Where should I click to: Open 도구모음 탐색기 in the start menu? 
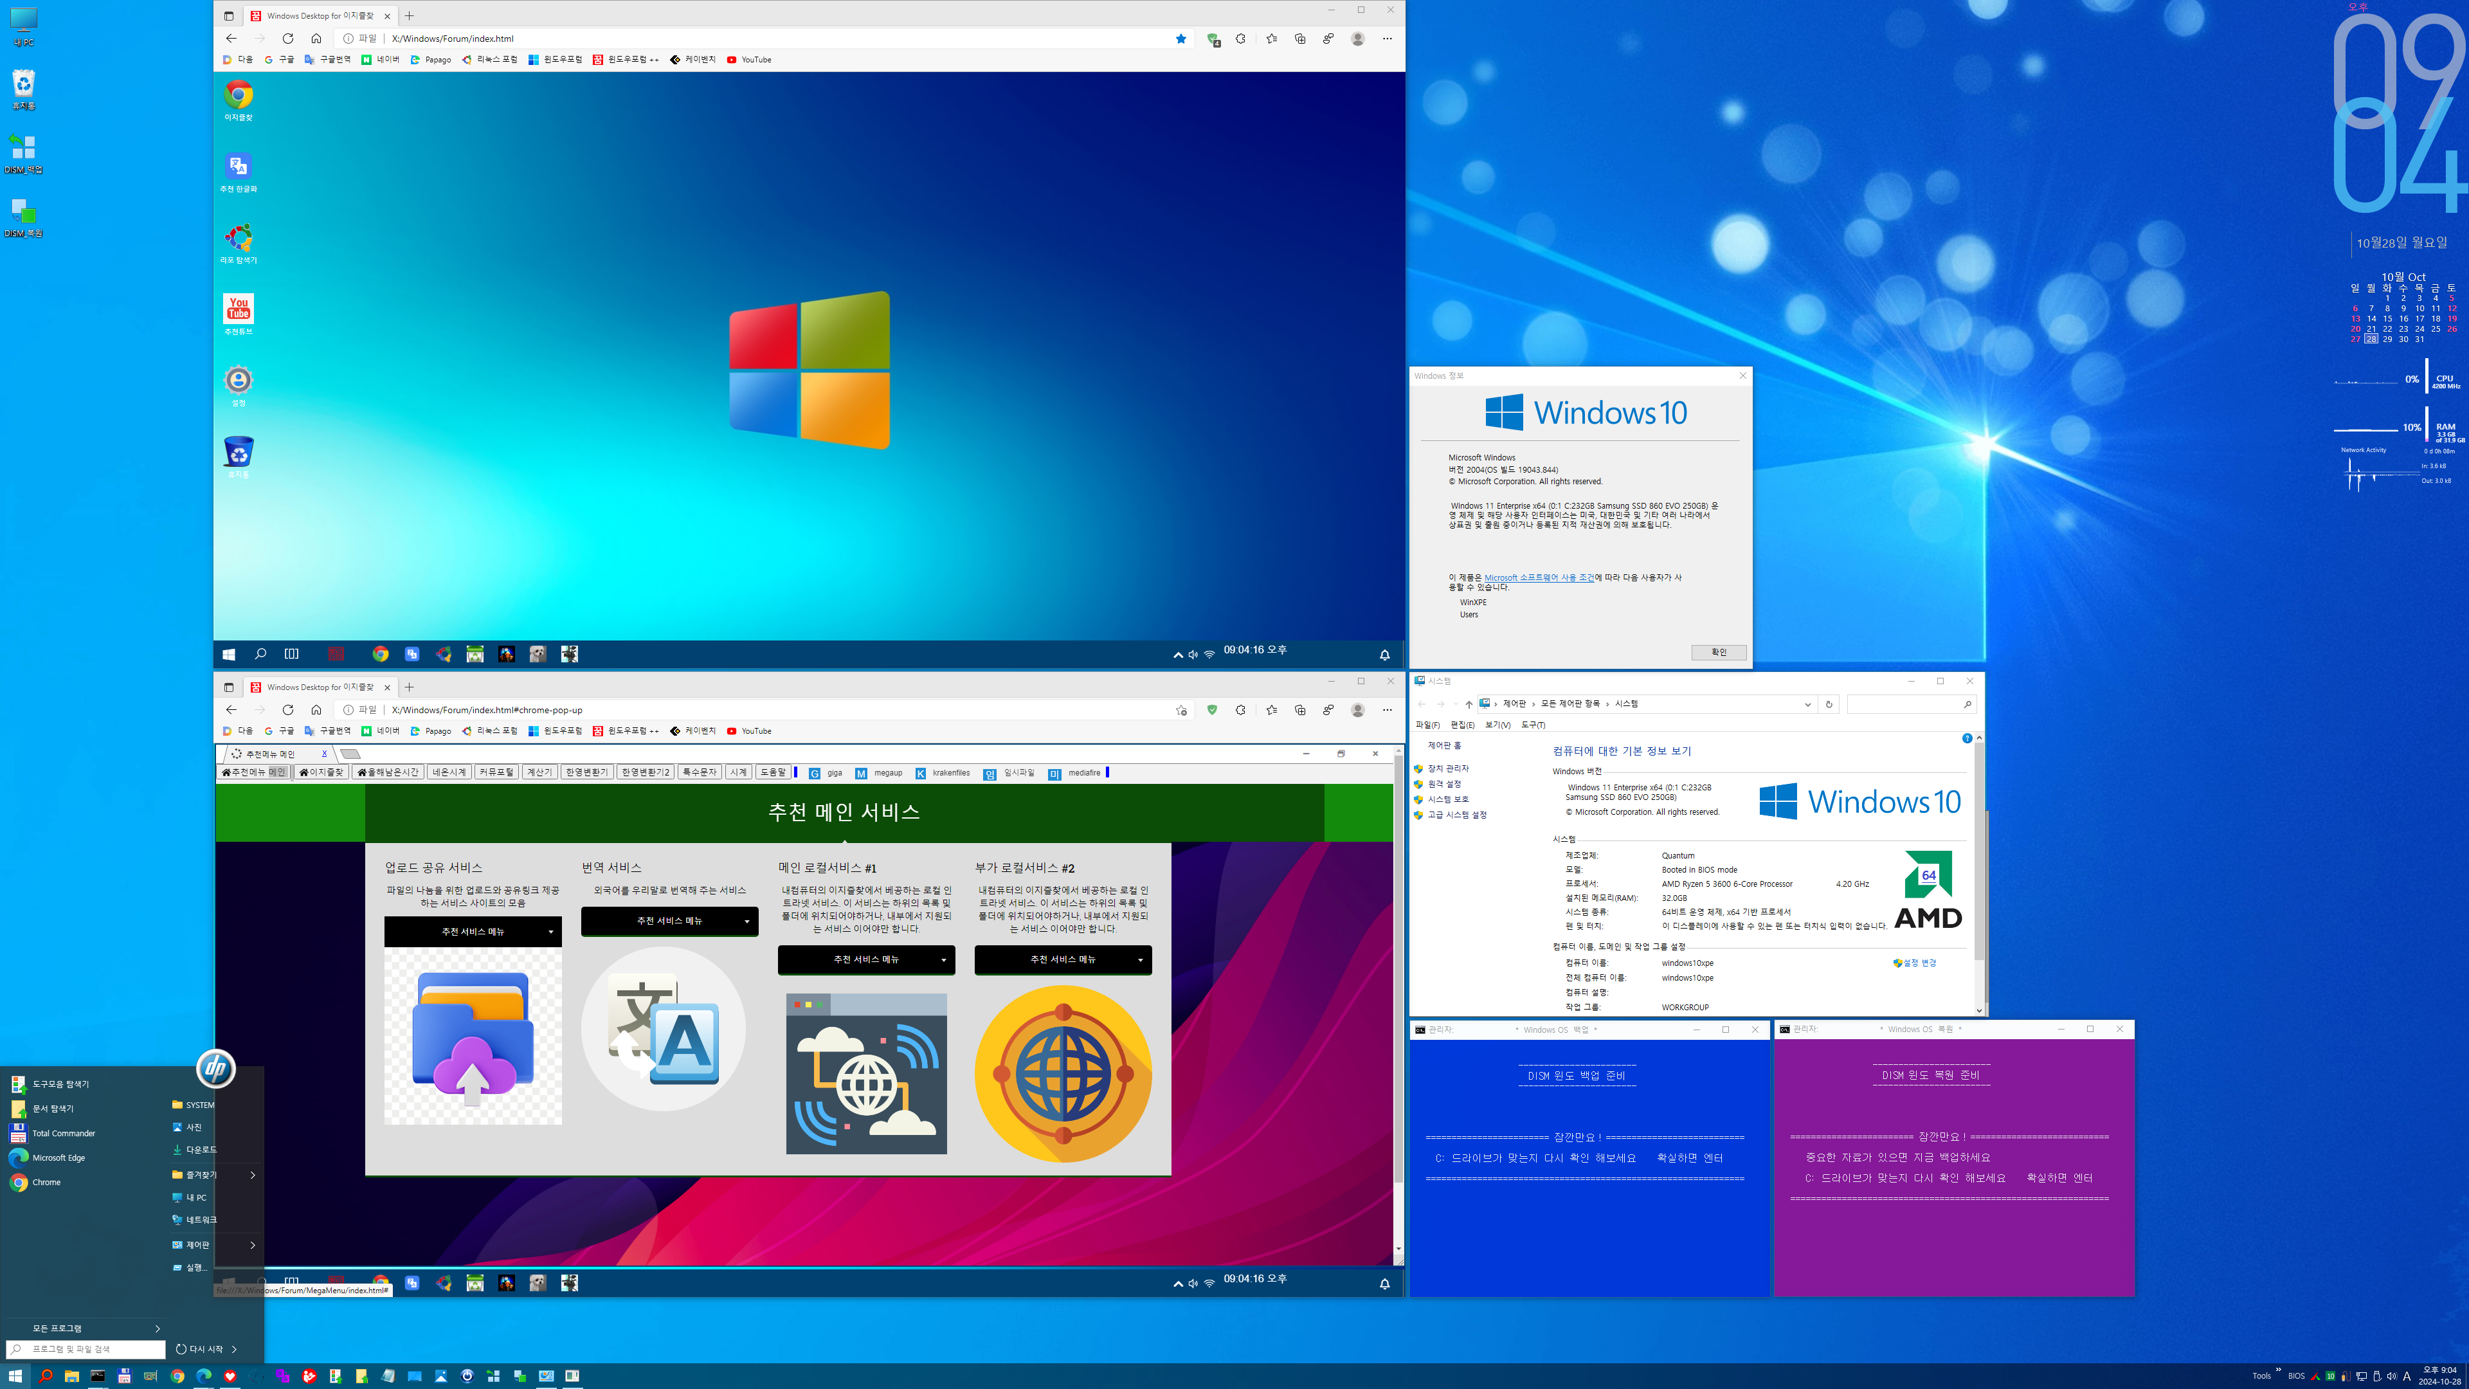(x=50, y=1084)
